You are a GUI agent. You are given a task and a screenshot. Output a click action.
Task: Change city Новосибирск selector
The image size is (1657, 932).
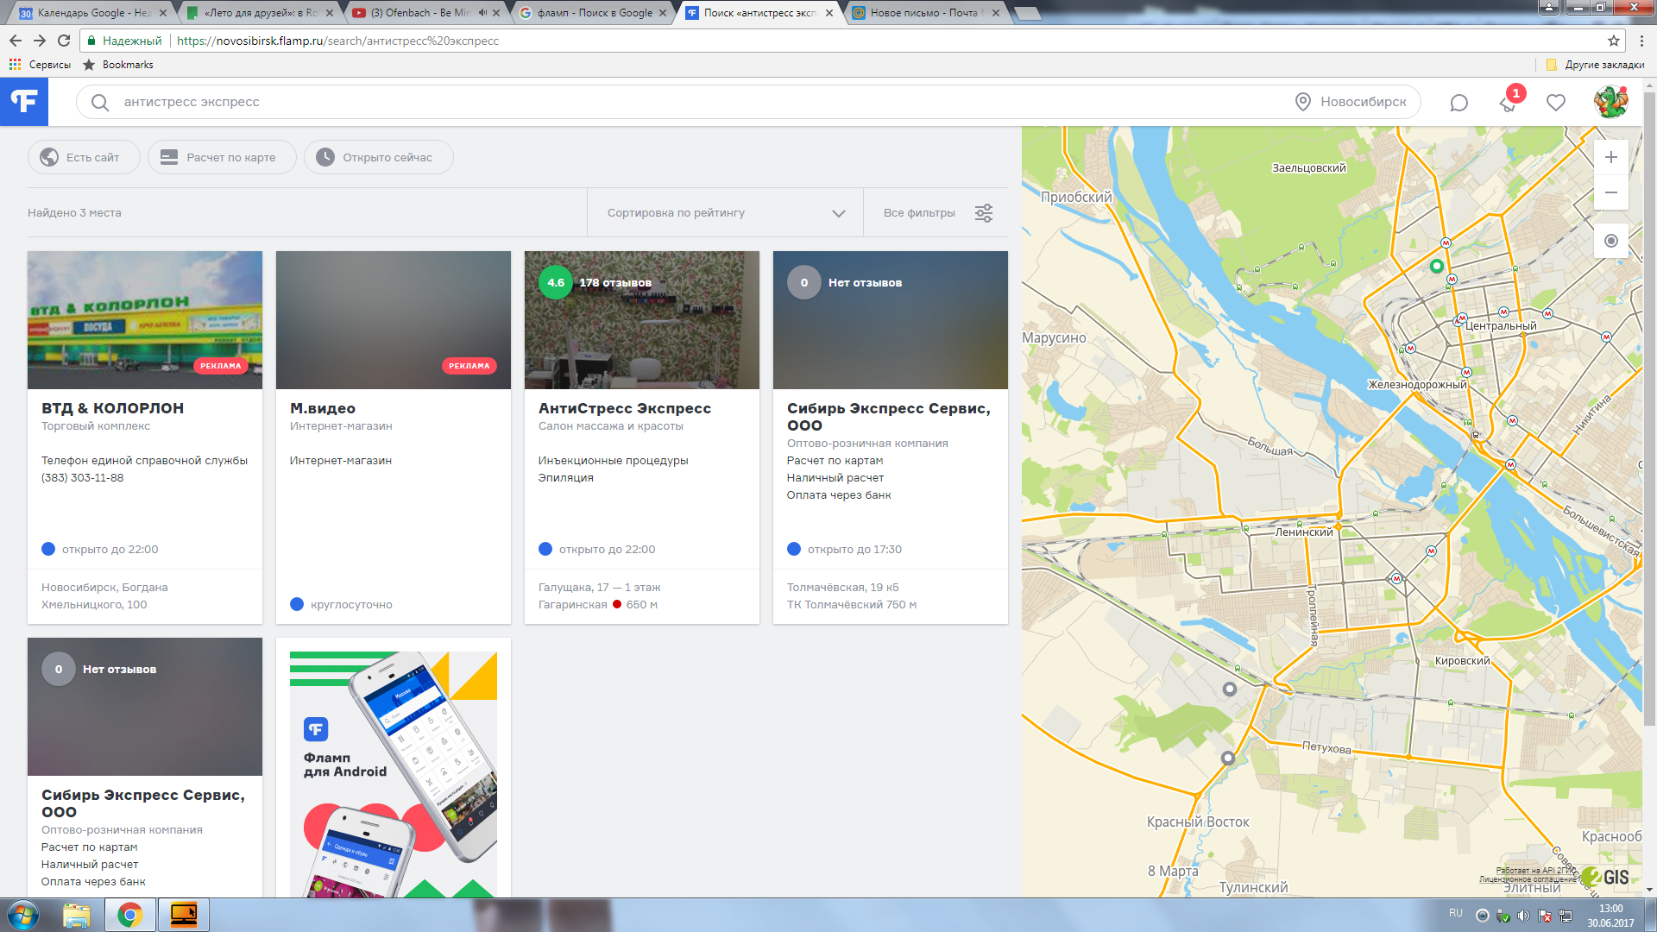(x=1352, y=102)
